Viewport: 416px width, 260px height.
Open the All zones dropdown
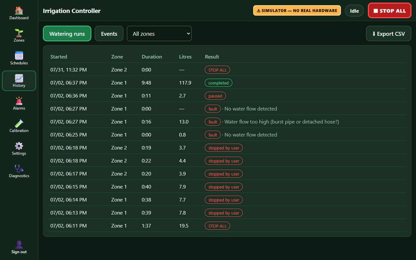click(x=159, y=33)
